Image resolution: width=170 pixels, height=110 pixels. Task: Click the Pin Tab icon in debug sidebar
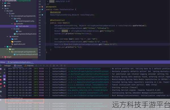1,100
